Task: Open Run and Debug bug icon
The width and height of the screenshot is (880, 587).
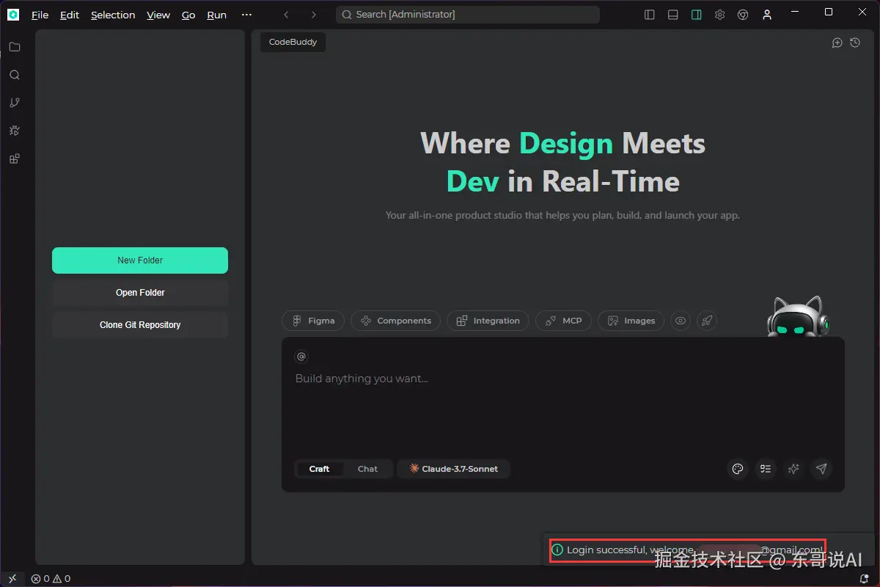Action: pos(14,131)
